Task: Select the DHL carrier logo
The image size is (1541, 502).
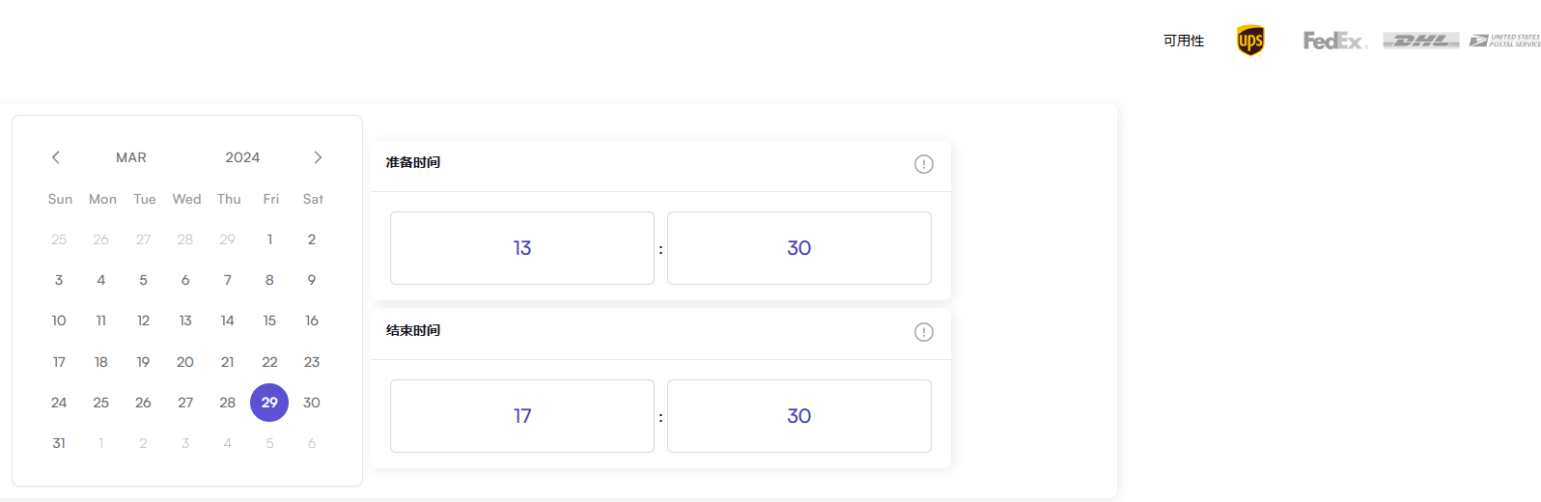Action: 1421,41
